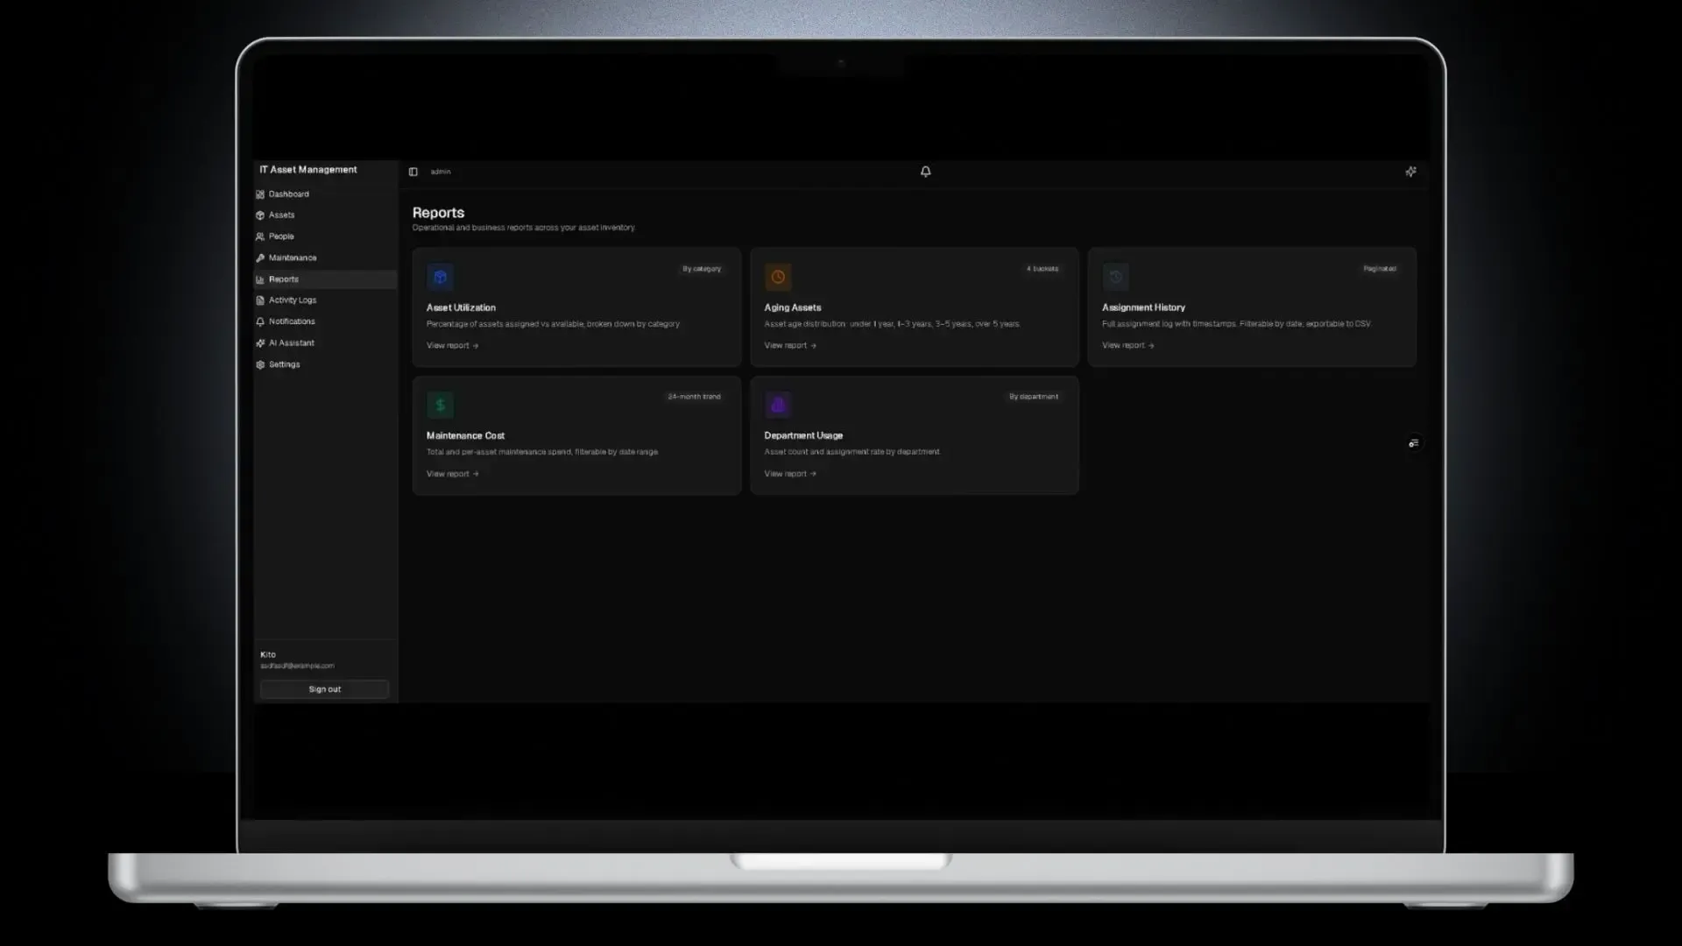Image resolution: width=1682 pixels, height=946 pixels.
Task: Click the Asset Utilization blue cube icon
Action: click(x=440, y=277)
